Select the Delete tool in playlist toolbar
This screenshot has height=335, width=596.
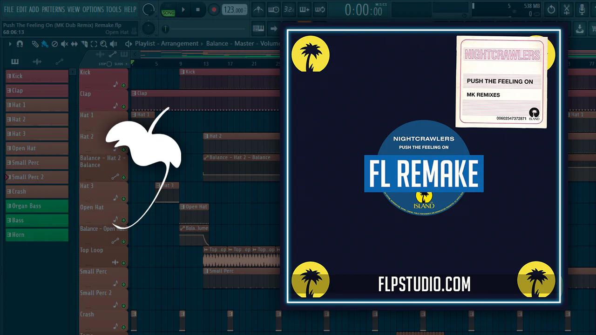(54, 44)
